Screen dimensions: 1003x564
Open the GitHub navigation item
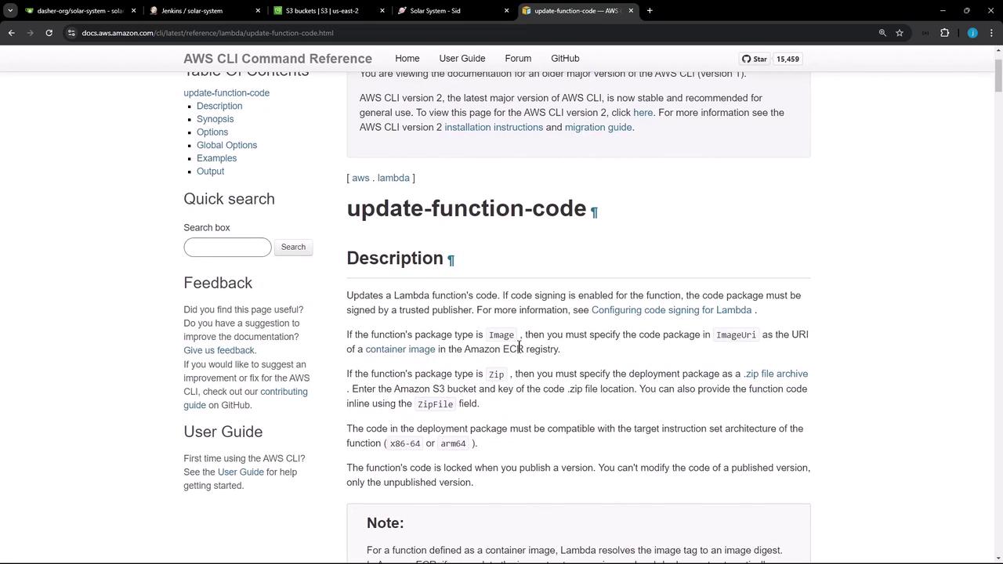click(565, 59)
